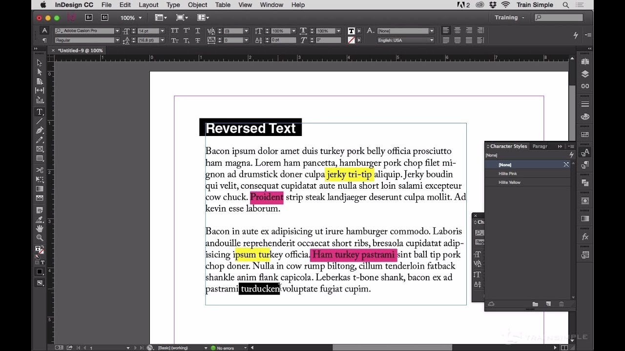
Task: Switch to Paragraph Formatting Controls
Action: [x=44, y=40]
